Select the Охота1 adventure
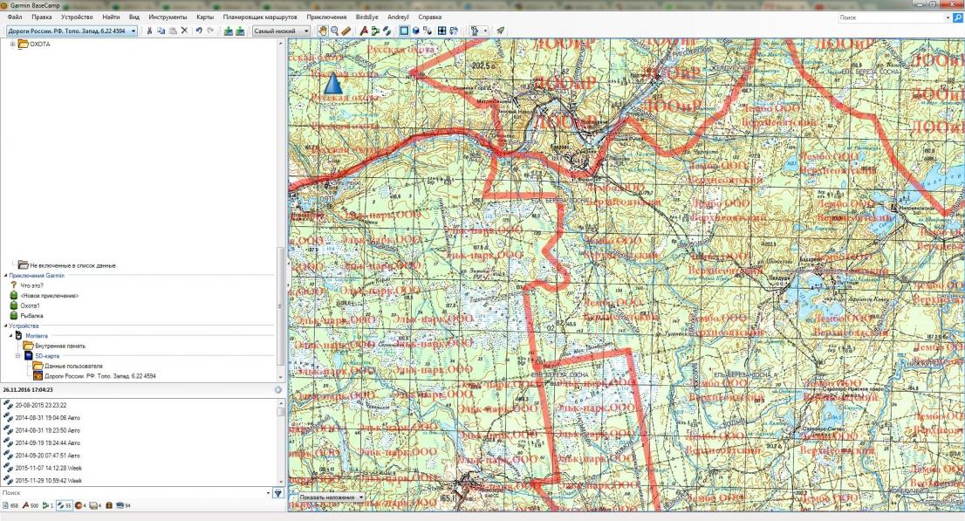Viewport: 965px width, 521px height. pyautogui.click(x=31, y=305)
